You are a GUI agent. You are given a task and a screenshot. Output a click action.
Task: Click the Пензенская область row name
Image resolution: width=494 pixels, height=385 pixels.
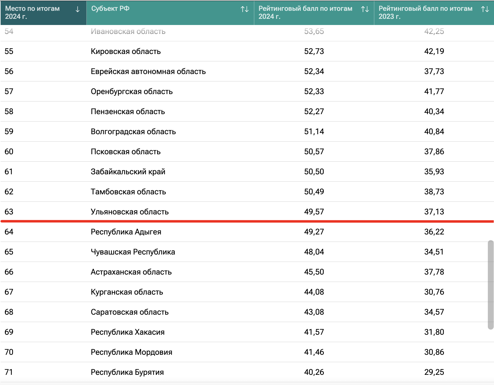coord(128,111)
